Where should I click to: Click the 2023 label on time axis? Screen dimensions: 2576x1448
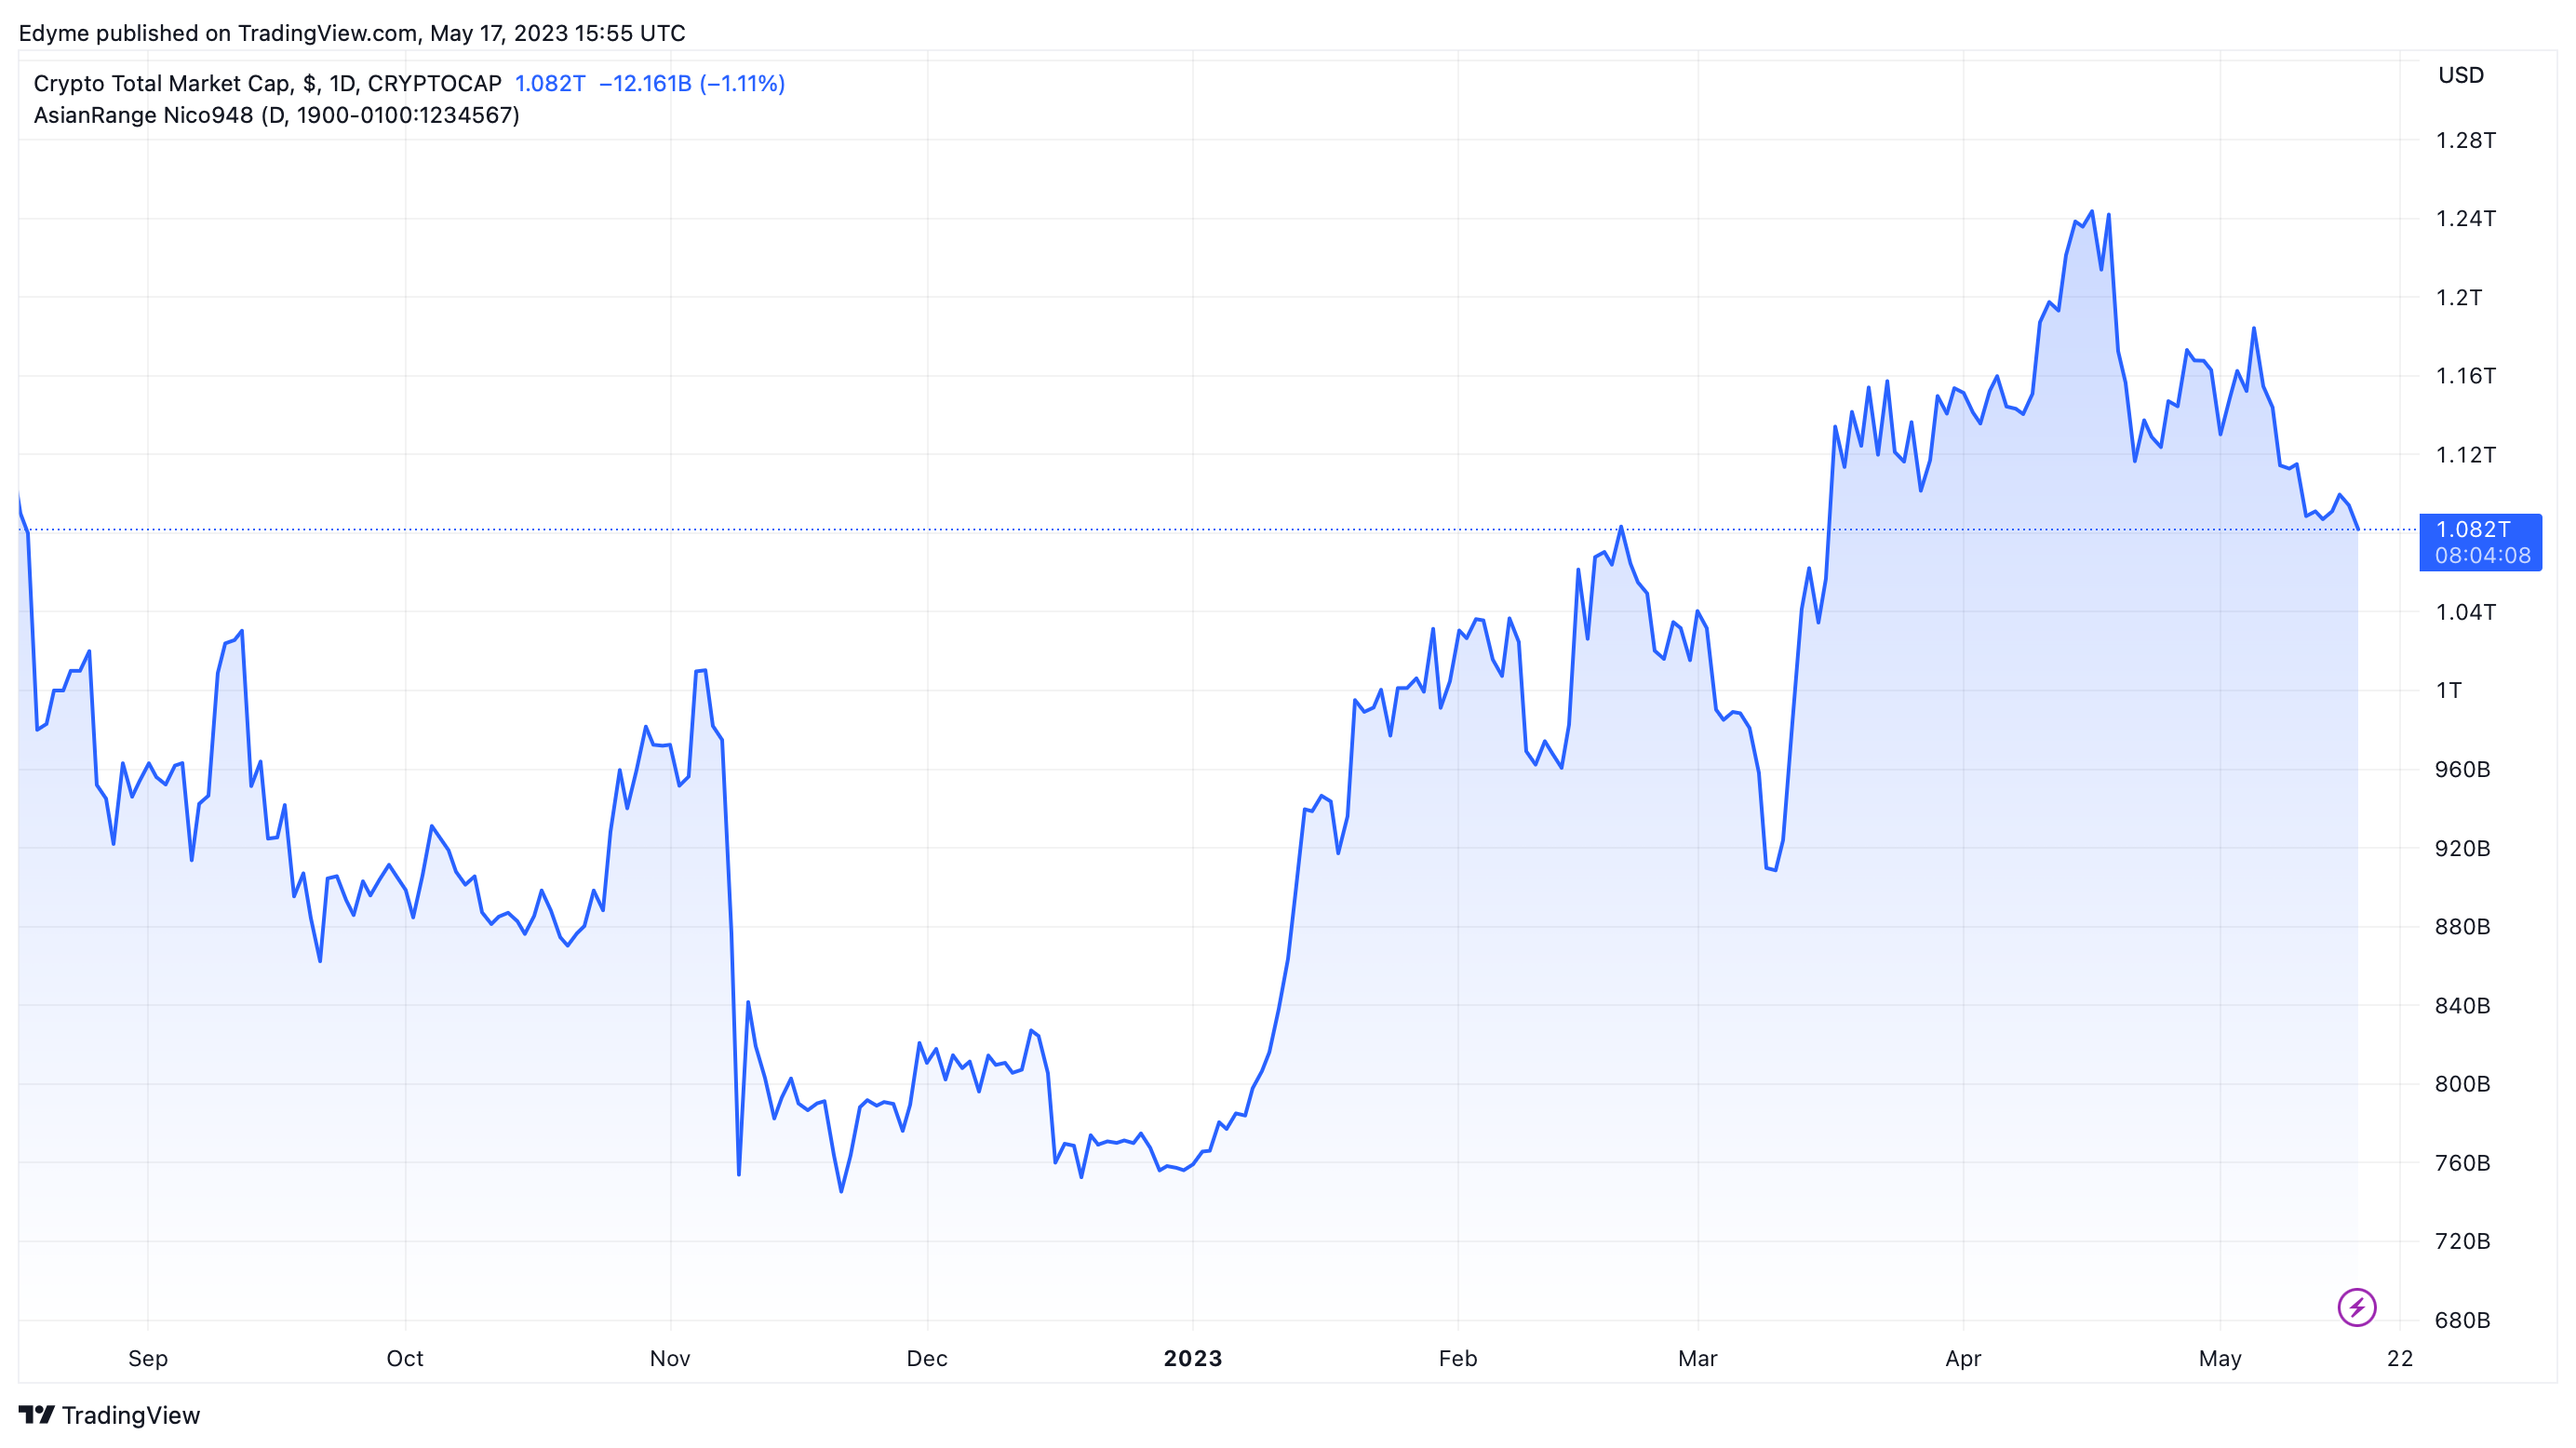[1193, 1358]
